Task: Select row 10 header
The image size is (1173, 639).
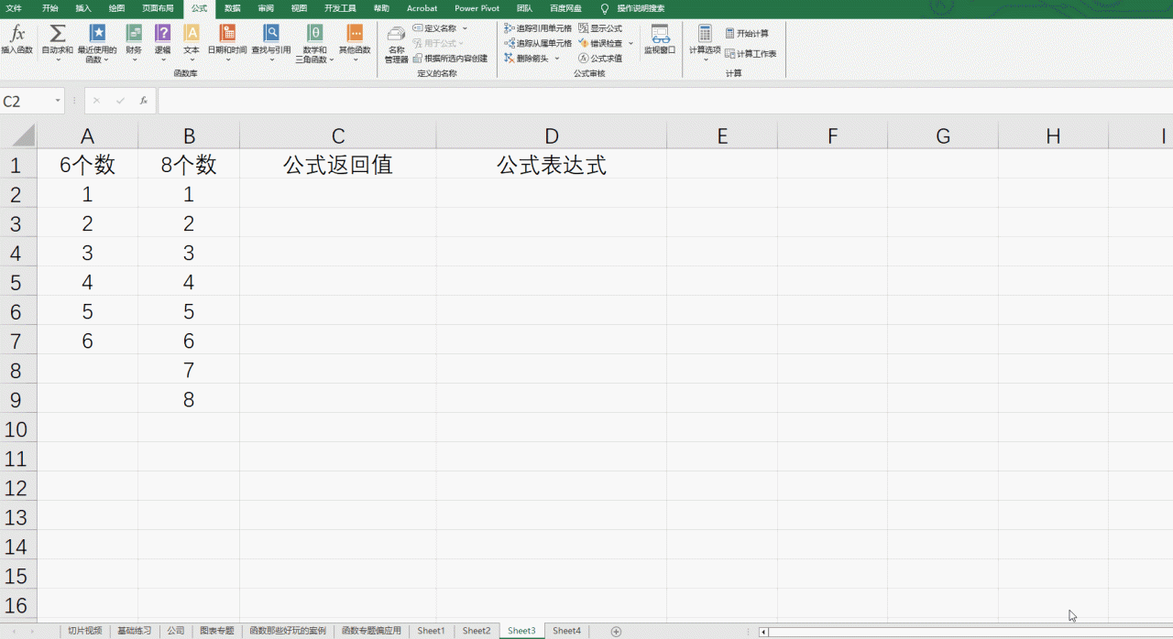Action: (17, 428)
